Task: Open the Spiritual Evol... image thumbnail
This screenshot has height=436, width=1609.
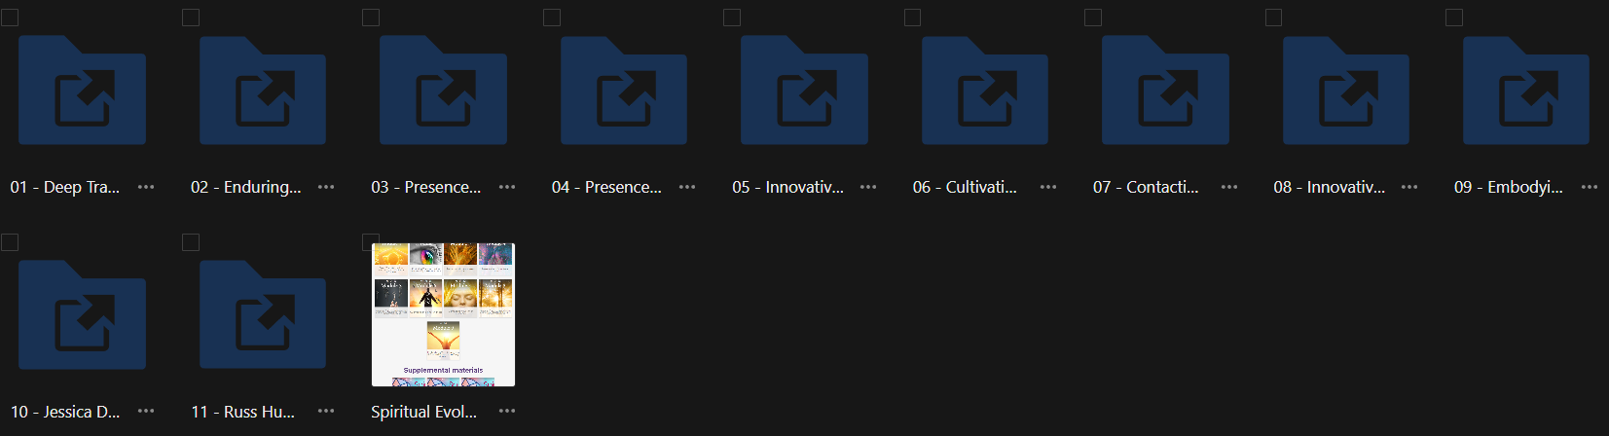Action: (443, 315)
